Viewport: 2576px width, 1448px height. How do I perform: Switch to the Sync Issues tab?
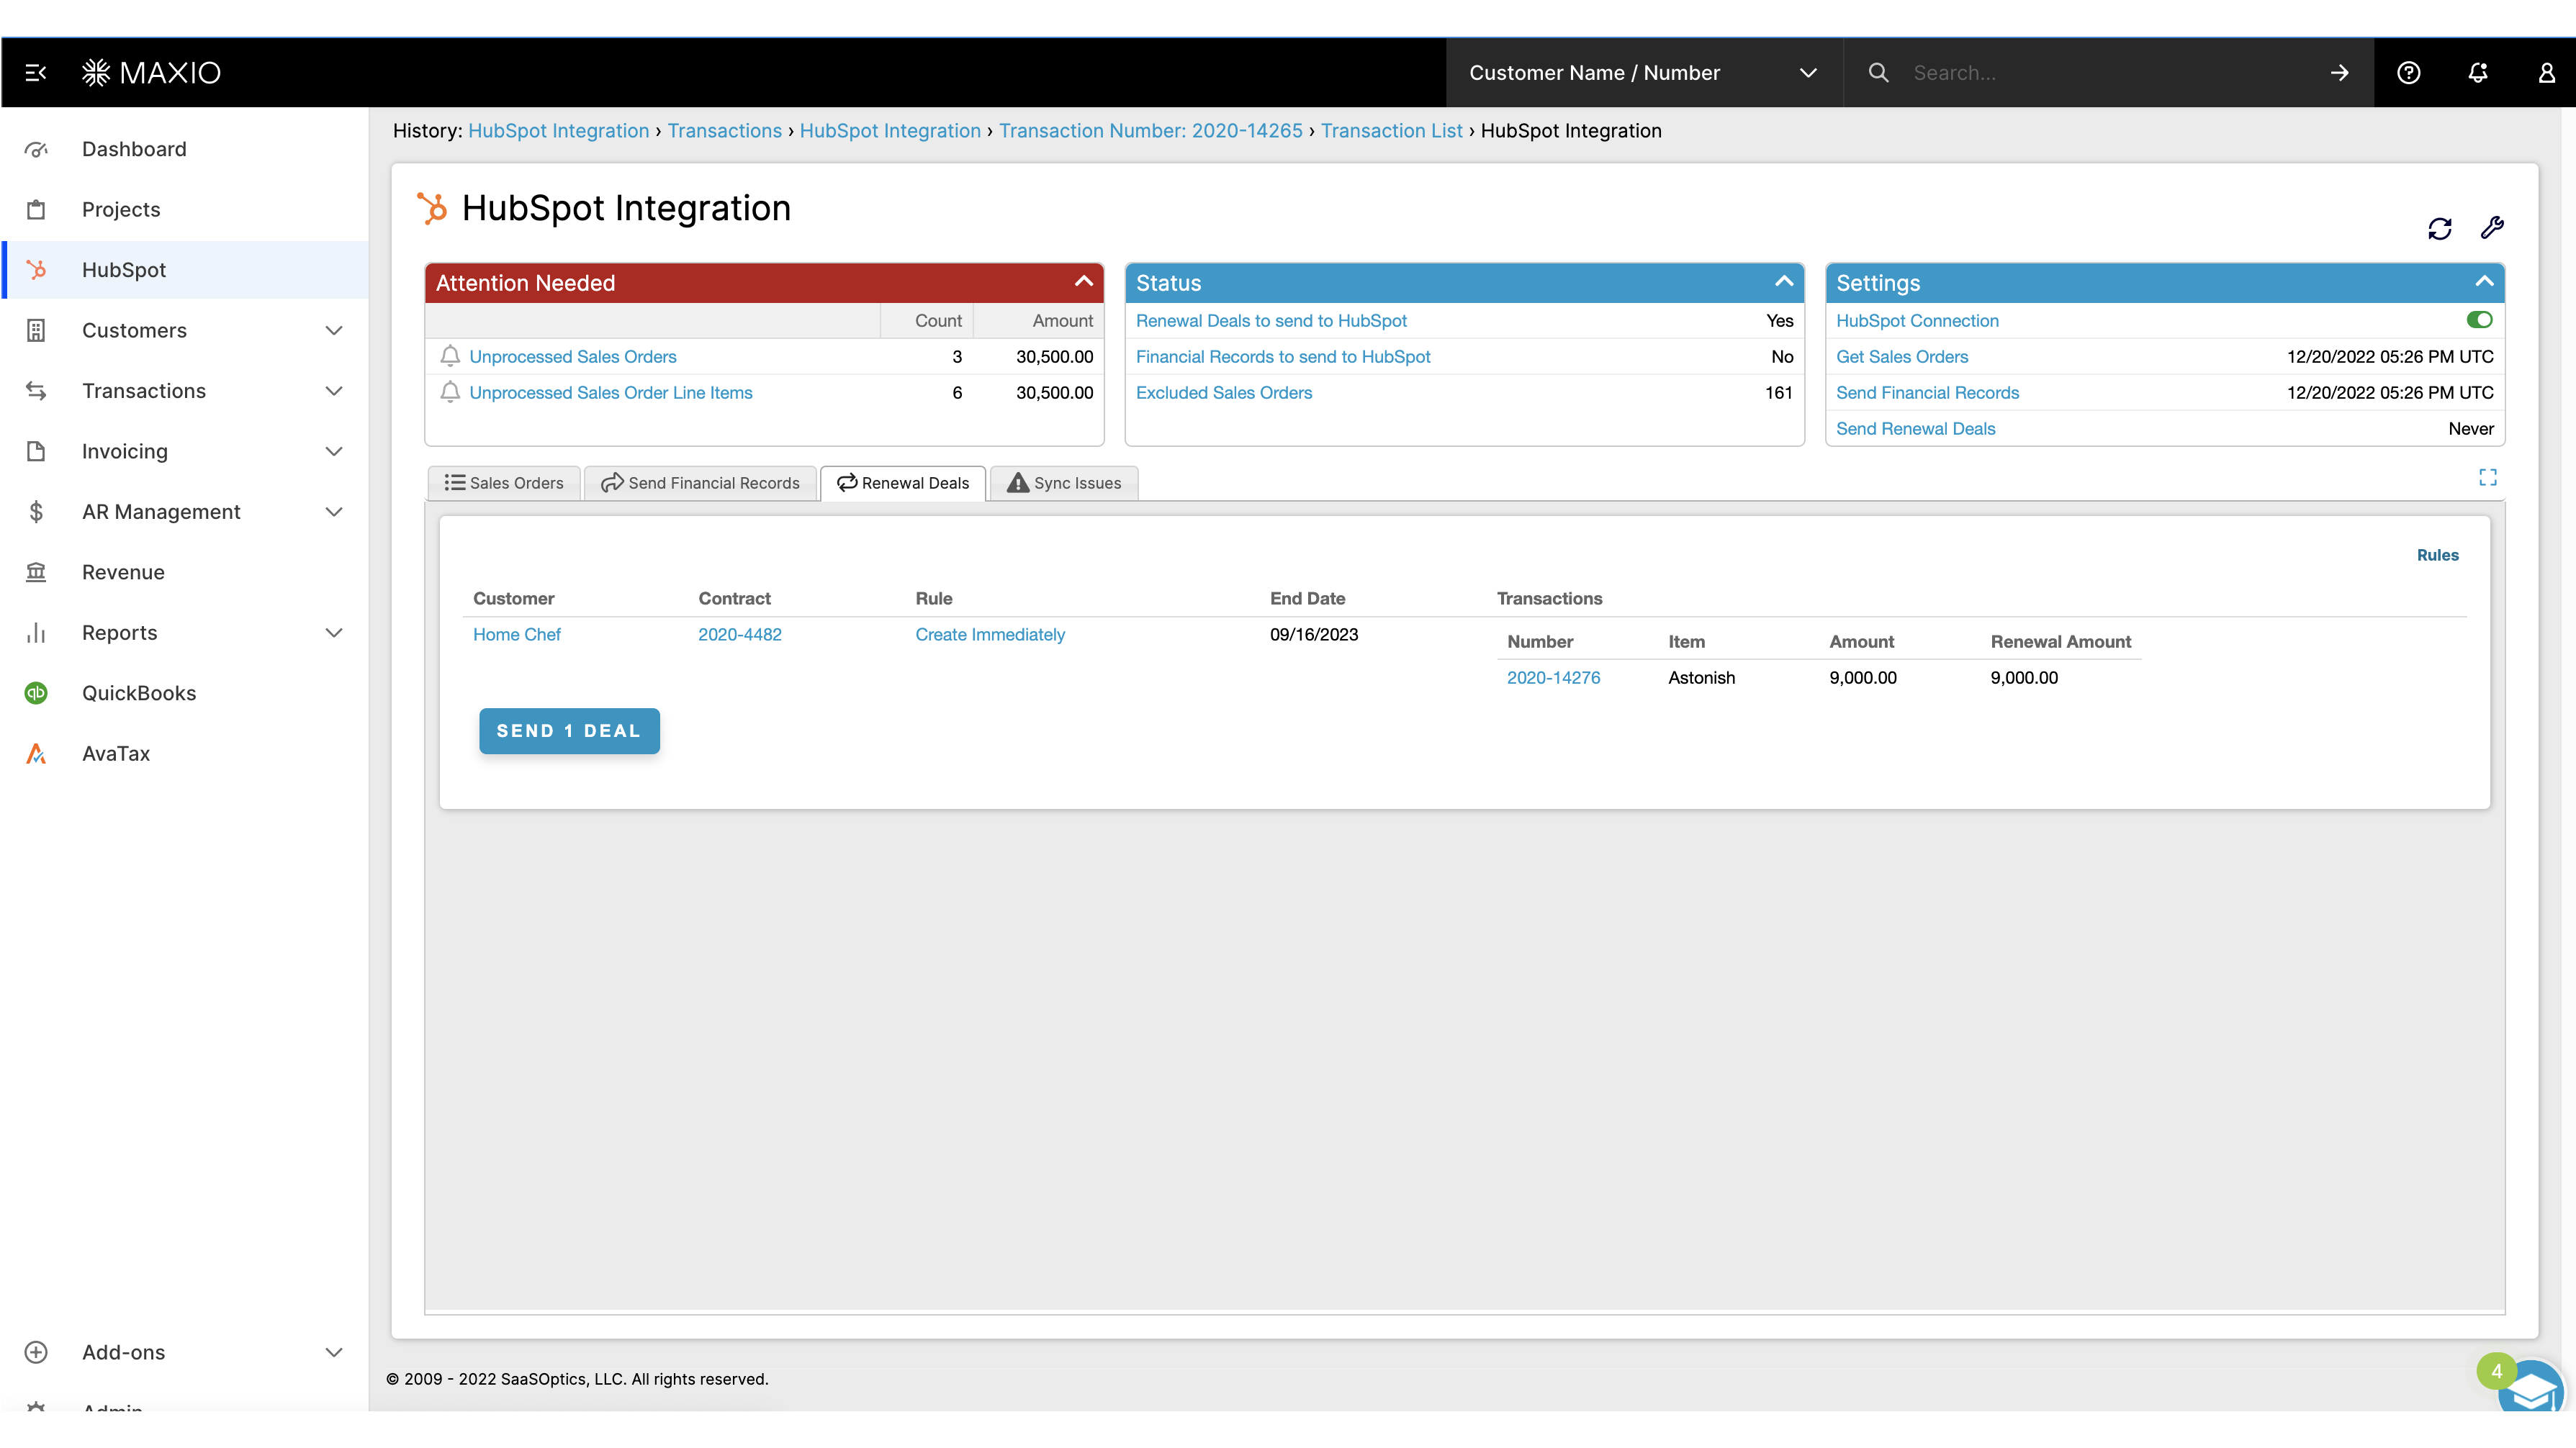tap(1064, 483)
